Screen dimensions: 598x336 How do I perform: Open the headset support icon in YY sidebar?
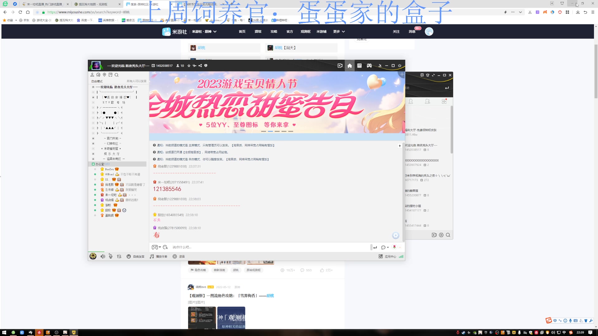pos(98,75)
